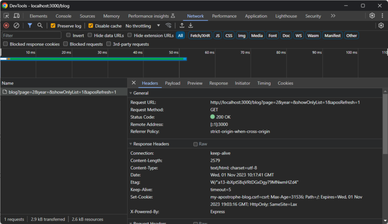
Task: Show the Timing tab
Action: tap(264, 83)
